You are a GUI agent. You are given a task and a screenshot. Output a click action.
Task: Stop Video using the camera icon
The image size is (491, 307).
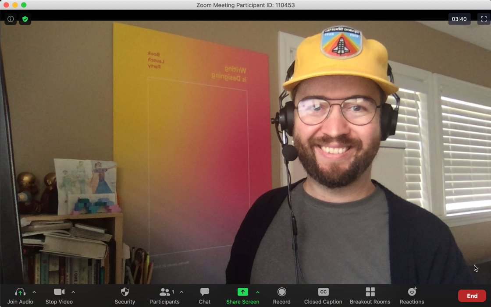(59, 296)
